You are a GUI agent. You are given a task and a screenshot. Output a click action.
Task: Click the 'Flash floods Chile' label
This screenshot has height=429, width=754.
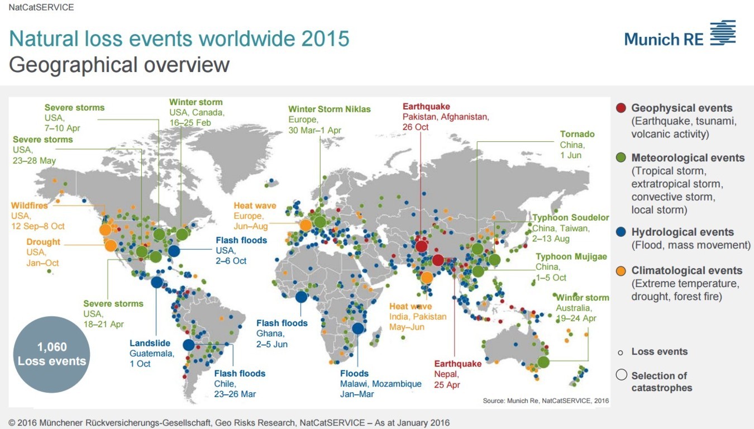[x=240, y=384]
